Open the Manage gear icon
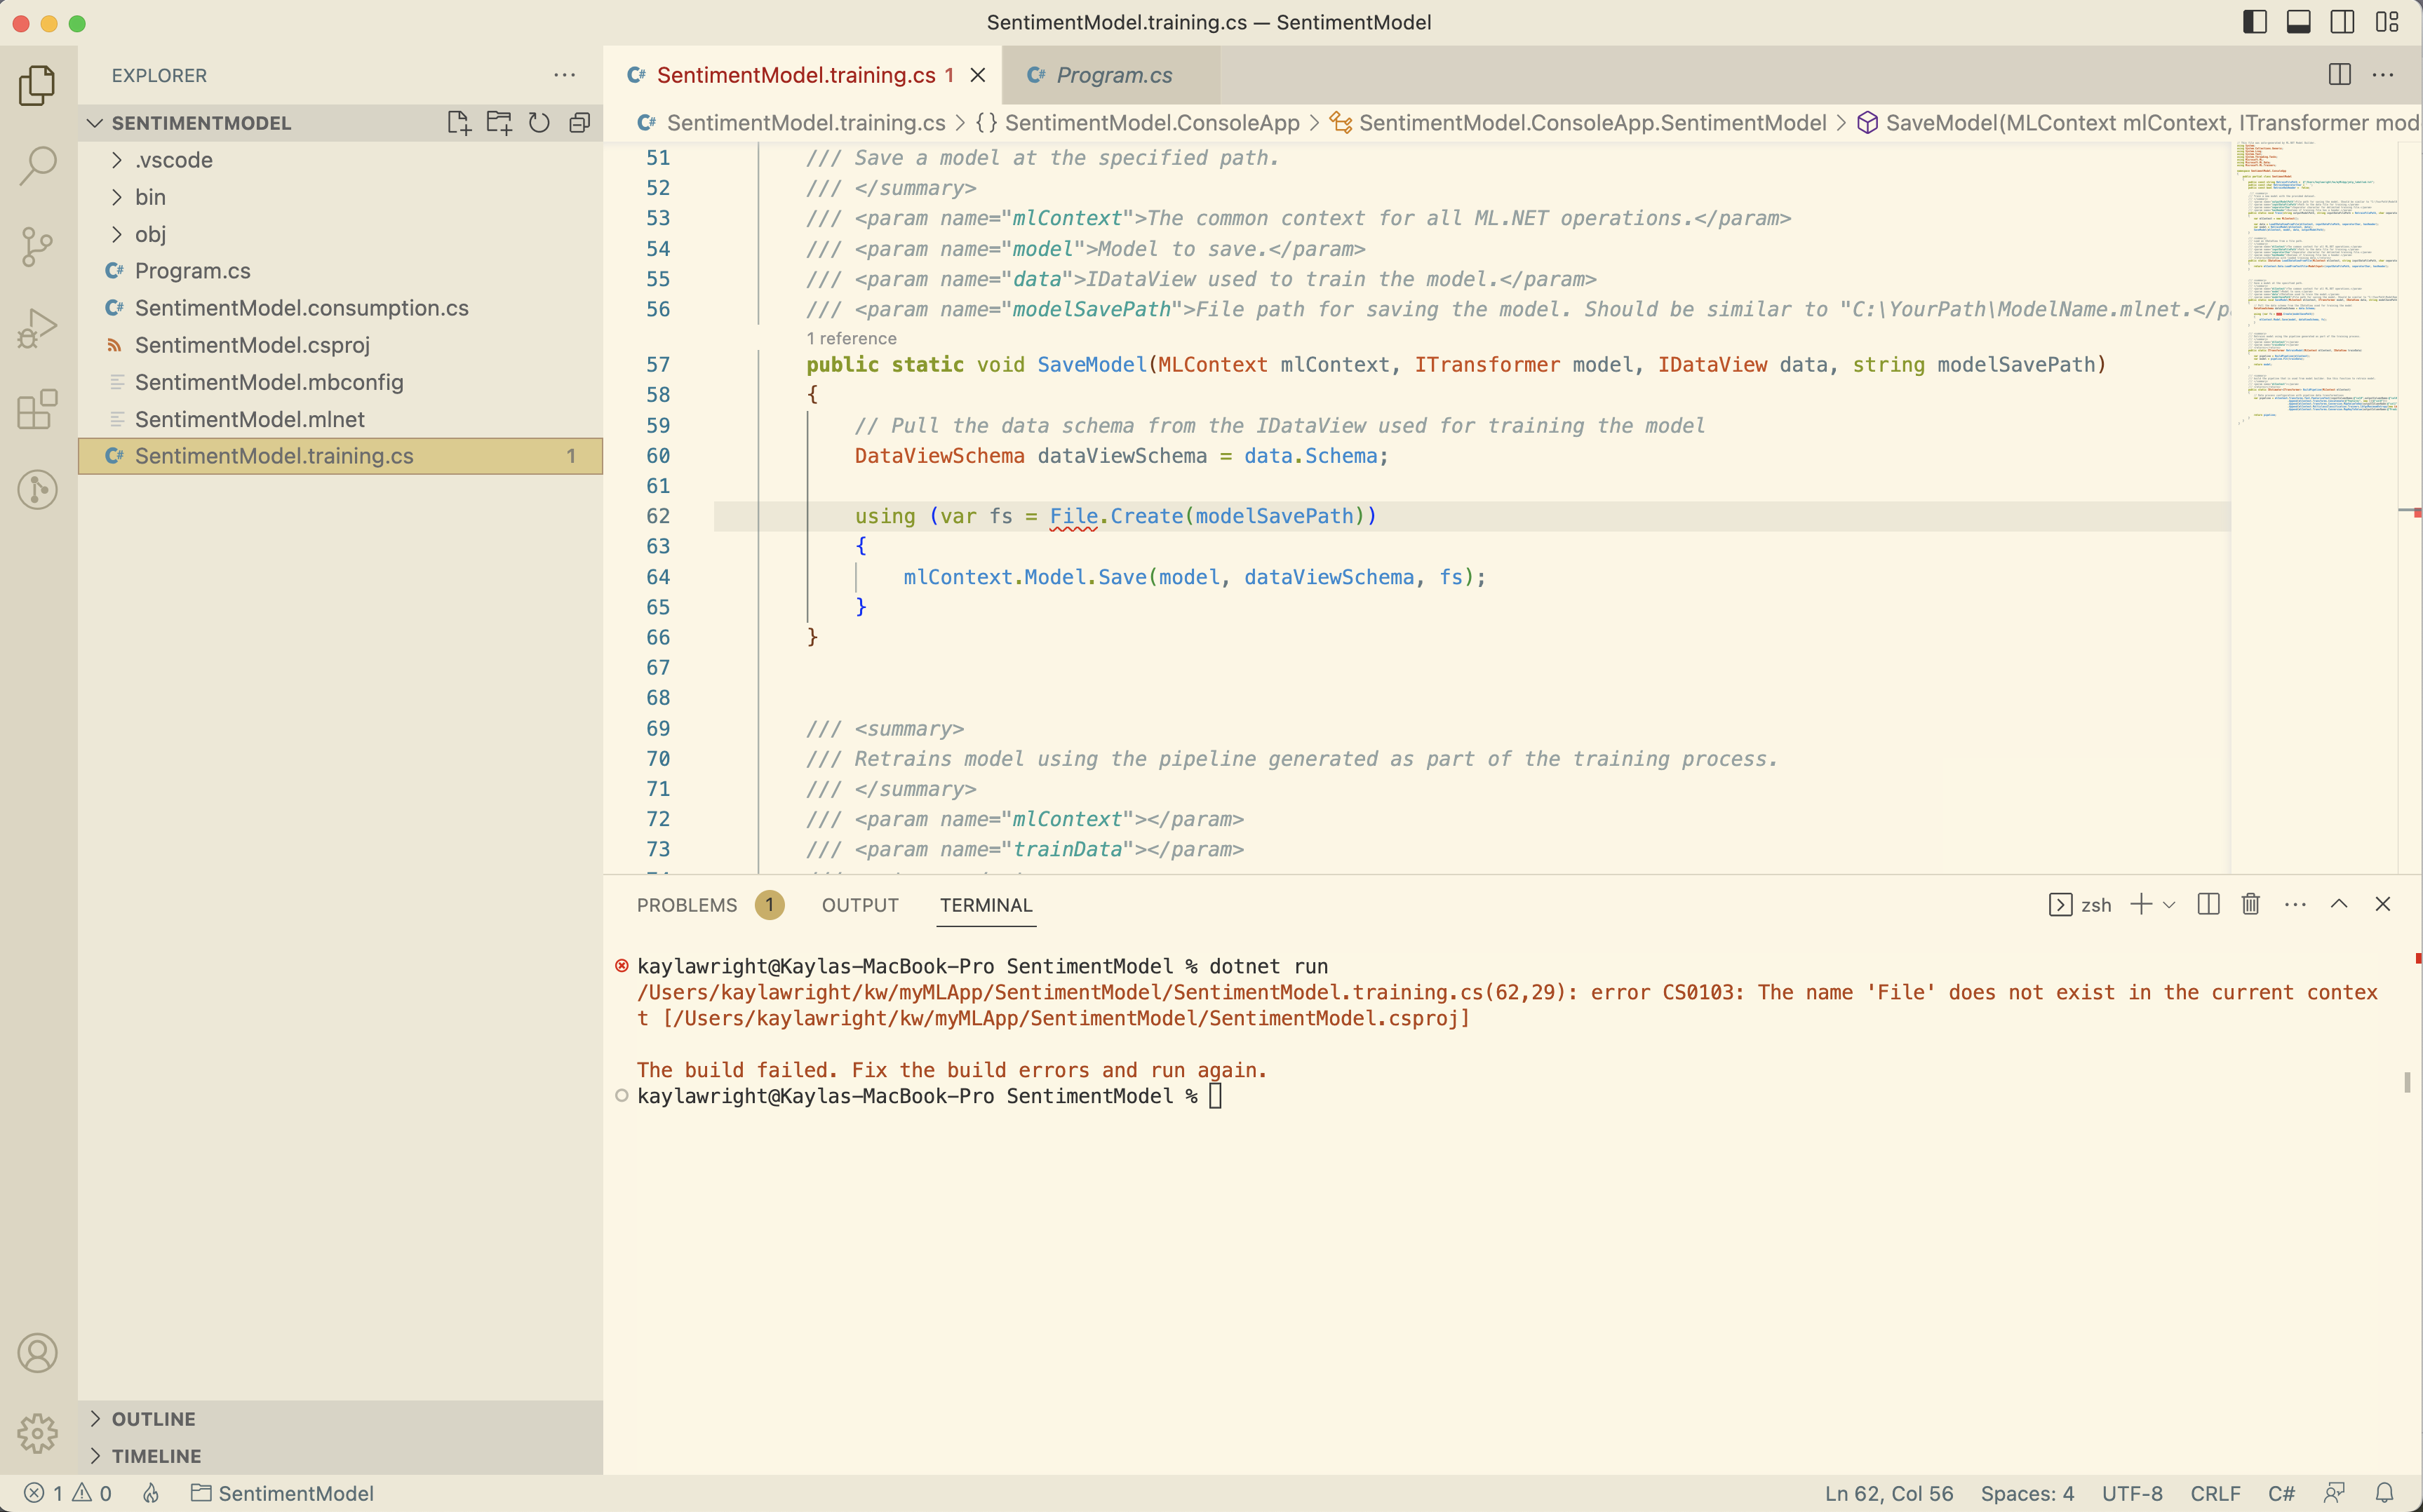This screenshot has width=2423, height=1512. pos(37,1434)
